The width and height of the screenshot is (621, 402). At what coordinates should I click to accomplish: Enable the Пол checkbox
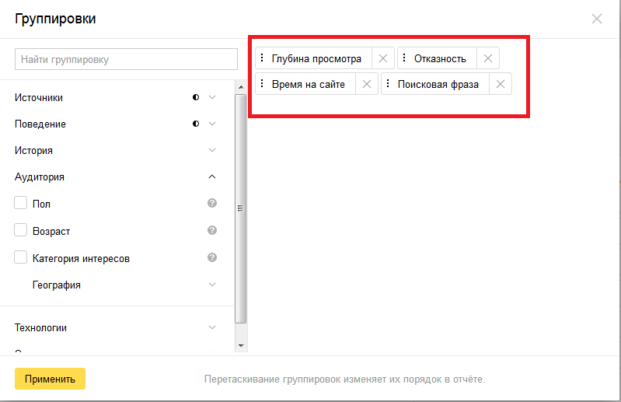point(20,203)
